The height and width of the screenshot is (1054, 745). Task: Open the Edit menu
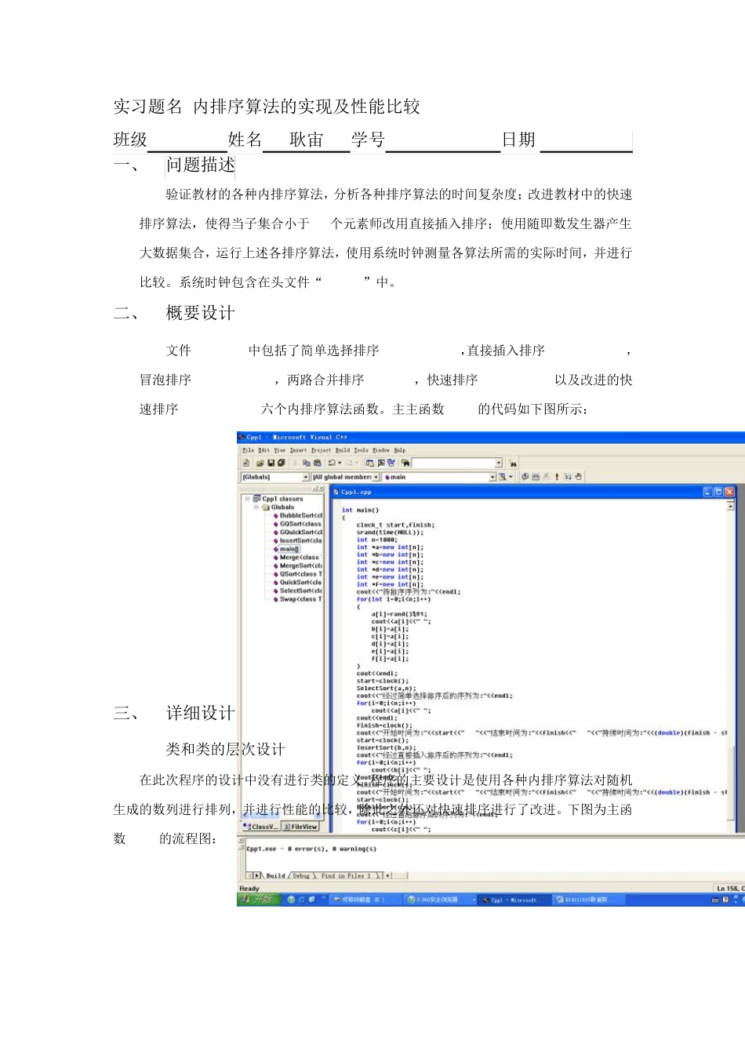point(263,450)
